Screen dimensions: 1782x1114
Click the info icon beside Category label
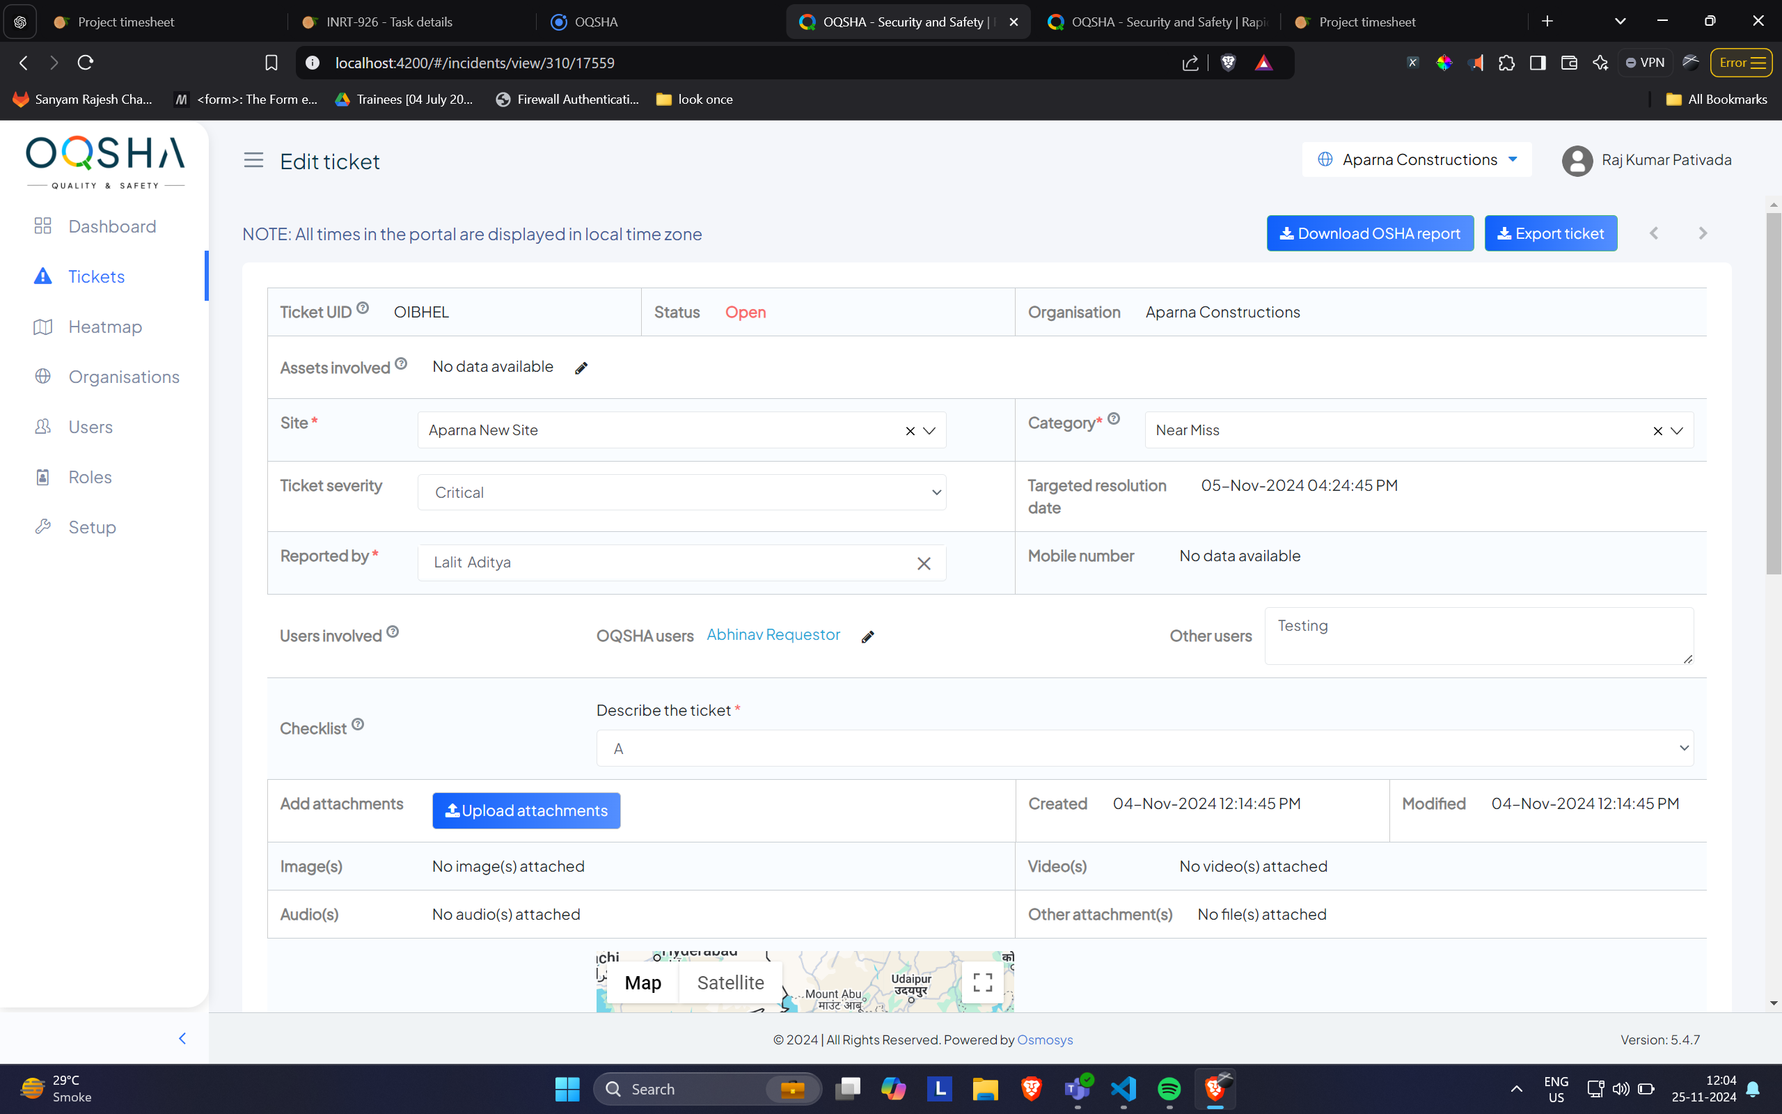pos(1113,418)
